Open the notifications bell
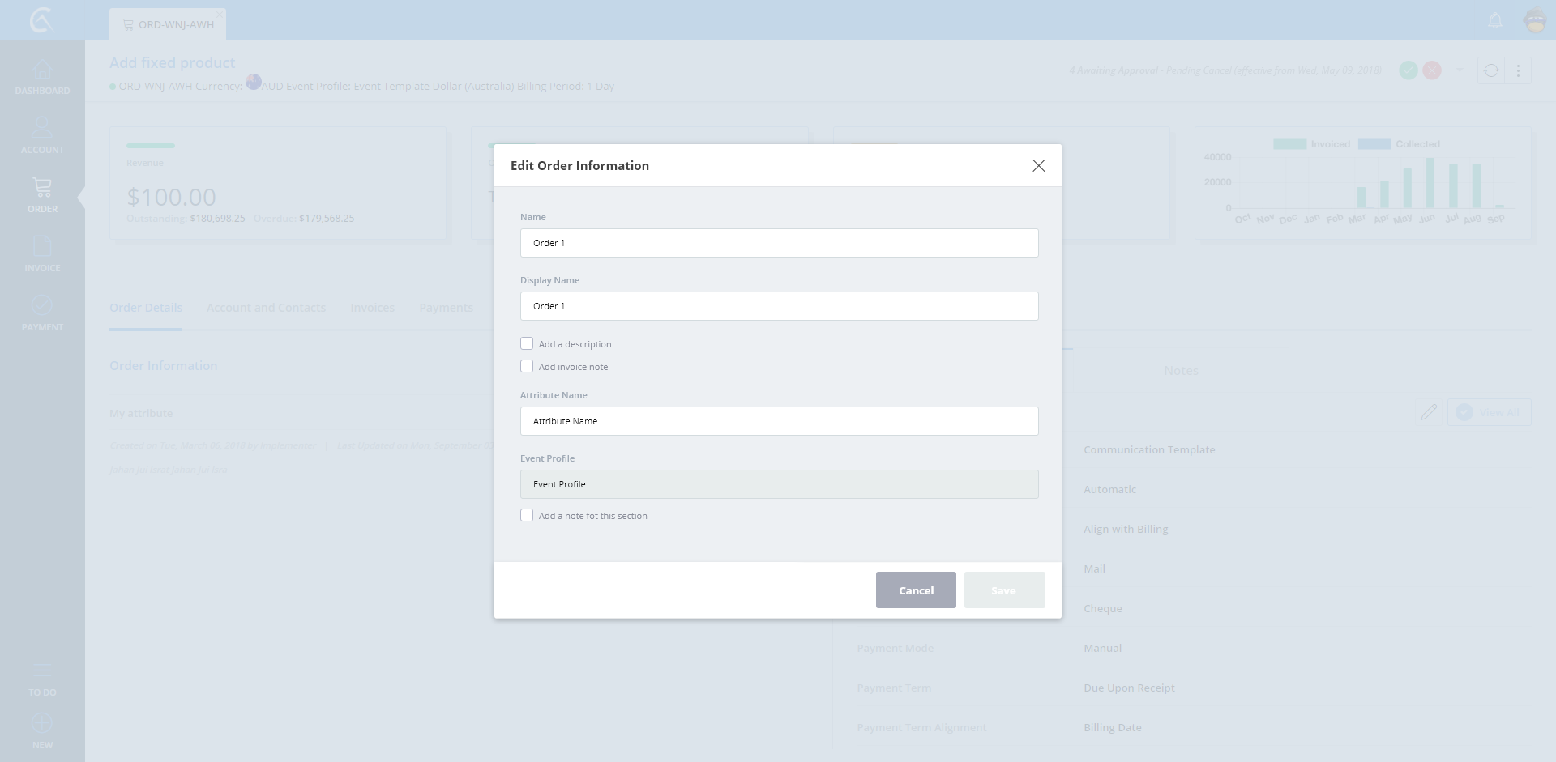Screen dimensions: 1556x762 [1495, 21]
